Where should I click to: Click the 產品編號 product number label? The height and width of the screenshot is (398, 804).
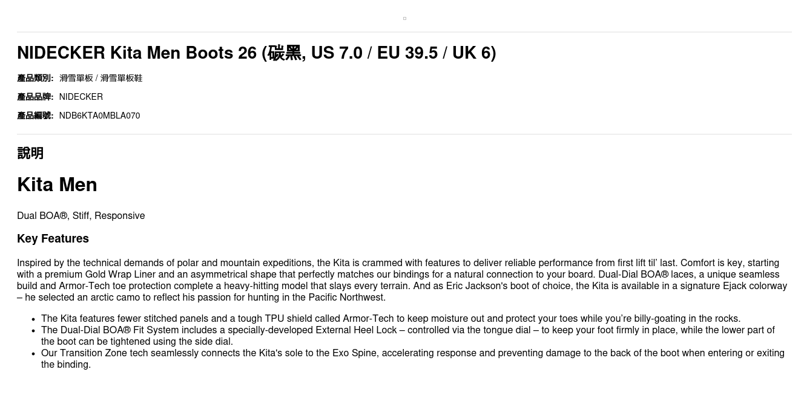(35, 116)
